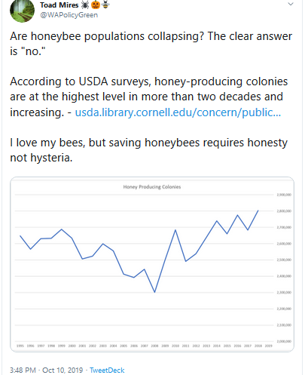This screenshot has height=375, width=308.
Task: Click the 2018 peak on chart line
Action: [258, 211]
